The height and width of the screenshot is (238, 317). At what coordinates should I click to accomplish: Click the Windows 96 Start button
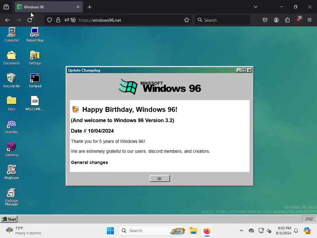[9, 219]
